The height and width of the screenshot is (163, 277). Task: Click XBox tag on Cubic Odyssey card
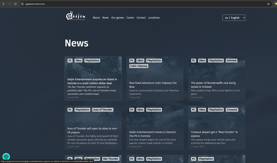coord(140,60)
